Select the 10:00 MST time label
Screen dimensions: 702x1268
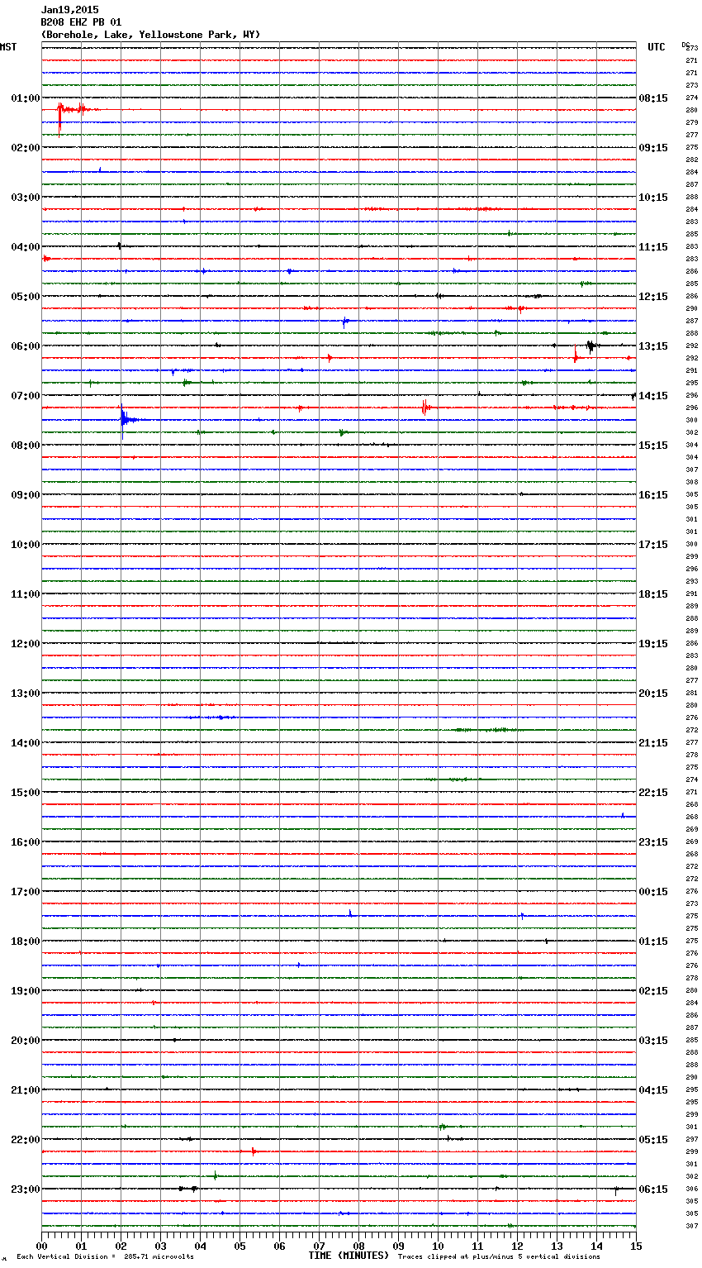tap(25, 545)
